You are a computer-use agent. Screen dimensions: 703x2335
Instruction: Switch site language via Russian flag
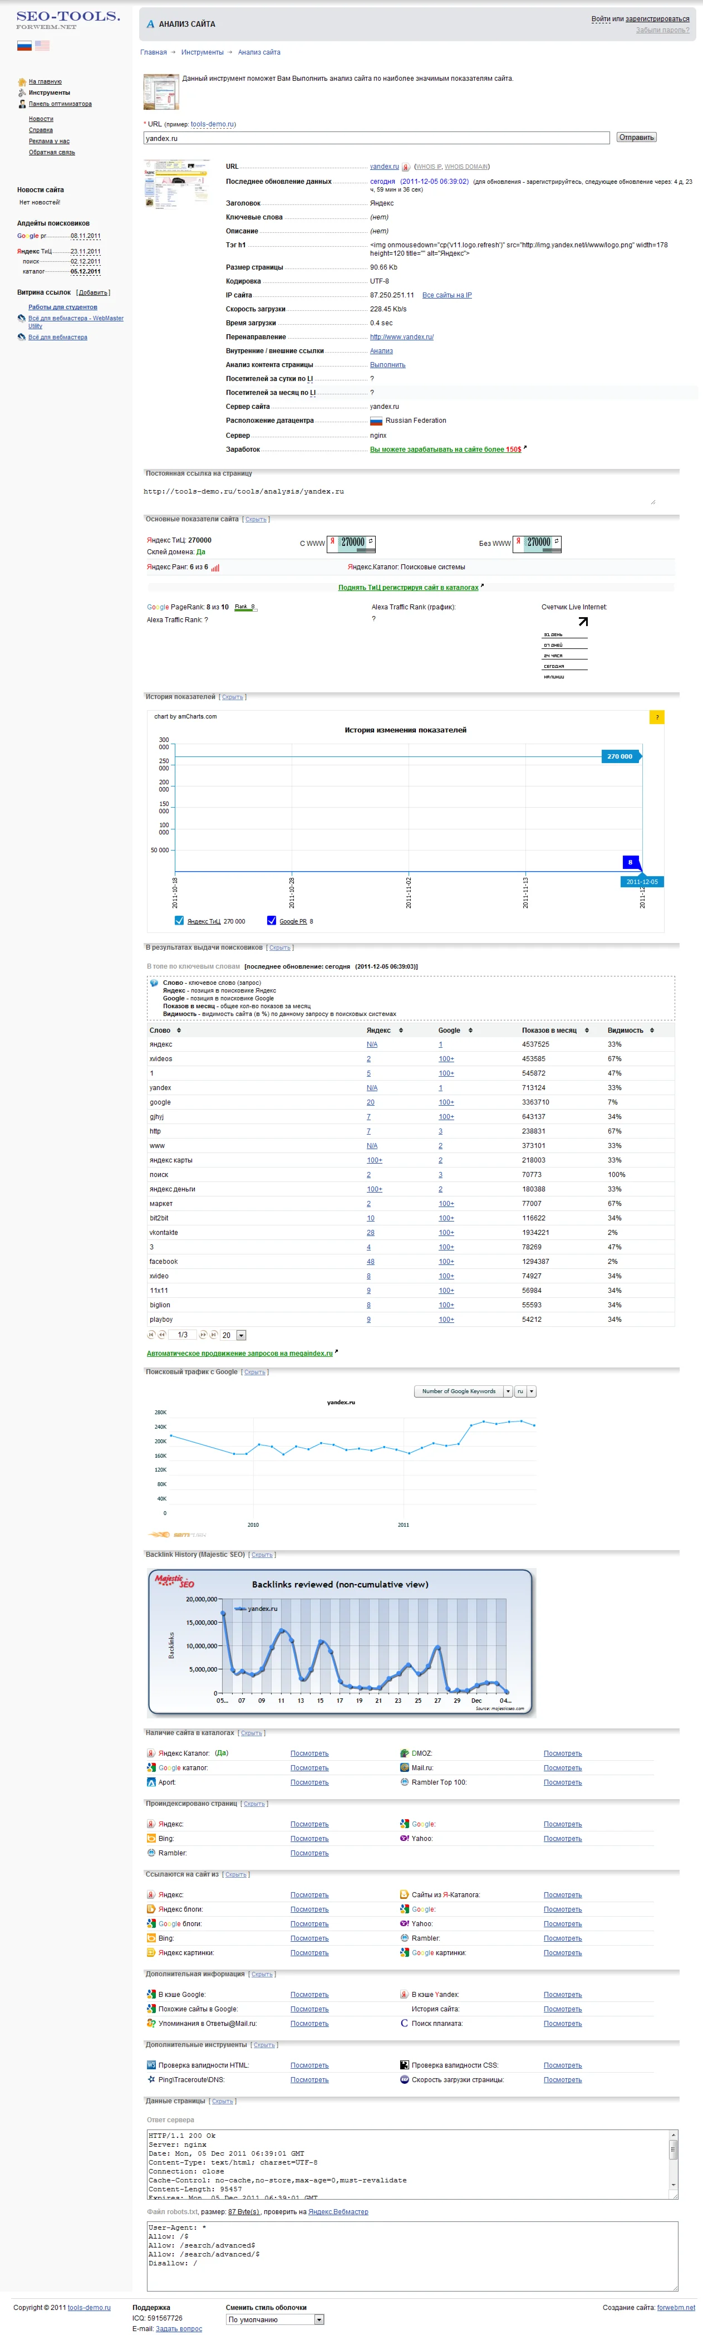click(x=24, y=45)
